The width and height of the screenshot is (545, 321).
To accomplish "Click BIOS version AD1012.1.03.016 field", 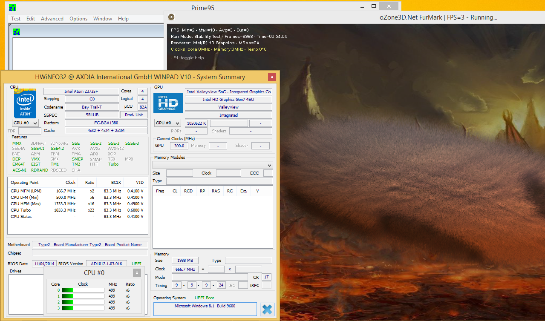I will [107, 264].
